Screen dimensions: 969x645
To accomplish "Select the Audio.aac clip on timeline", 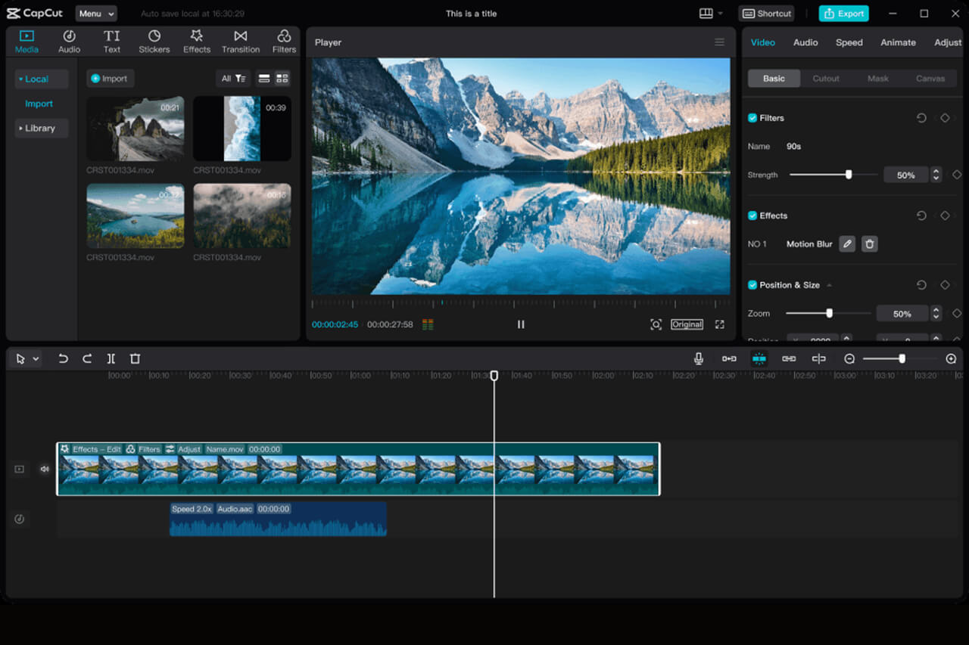I will pyautogui.click(x=278, y=519).
